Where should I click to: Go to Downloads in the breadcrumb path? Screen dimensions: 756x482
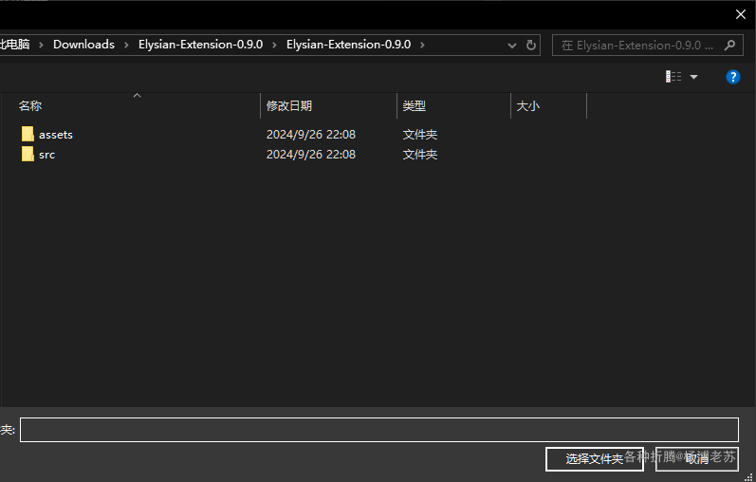tap(83, 45)
